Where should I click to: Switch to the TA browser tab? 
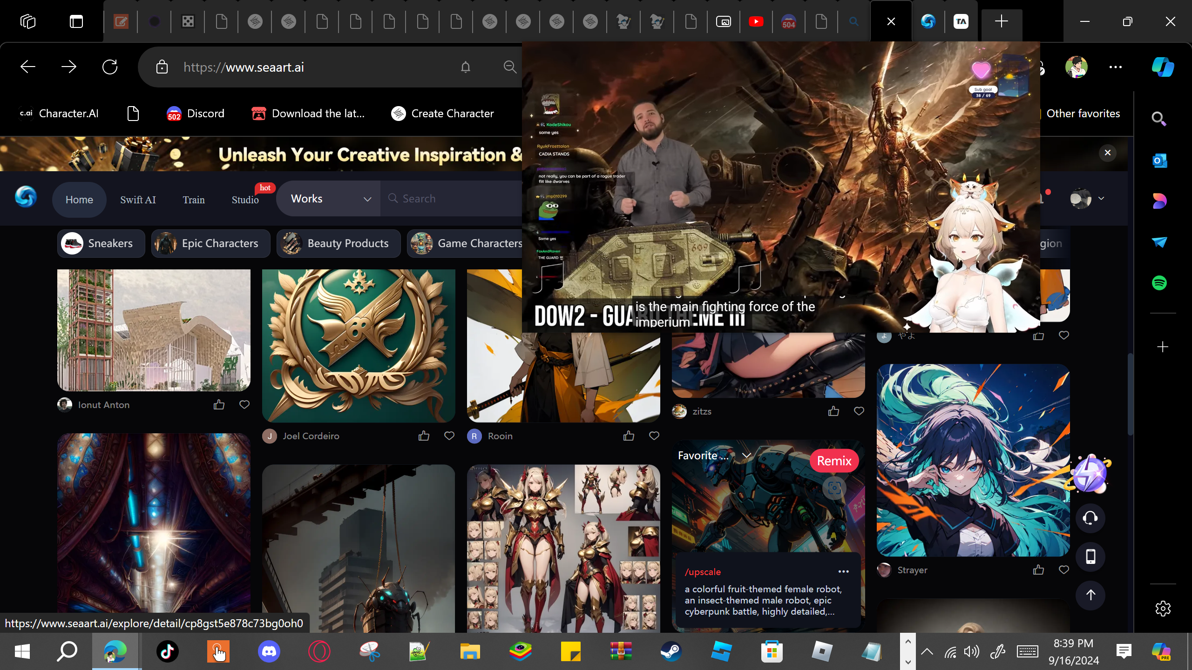click(x=961, y=21)
